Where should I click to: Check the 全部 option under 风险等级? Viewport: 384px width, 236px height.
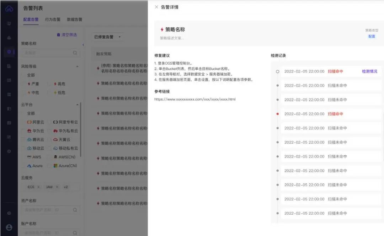(28, 75)
